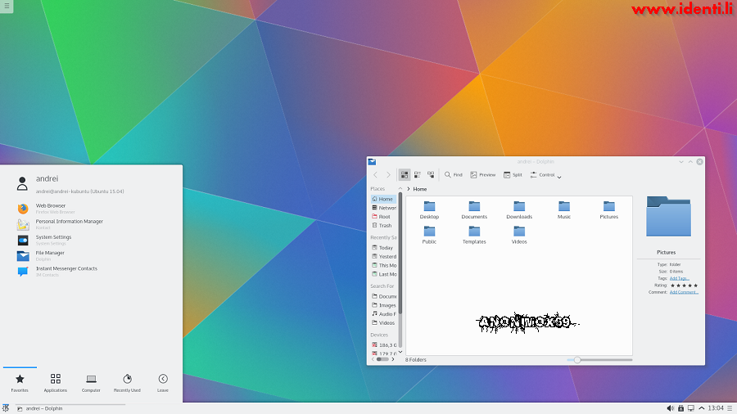Click Add Comment link in info panel
This screenshot has height=414, width=737.
tap(684, 292)
